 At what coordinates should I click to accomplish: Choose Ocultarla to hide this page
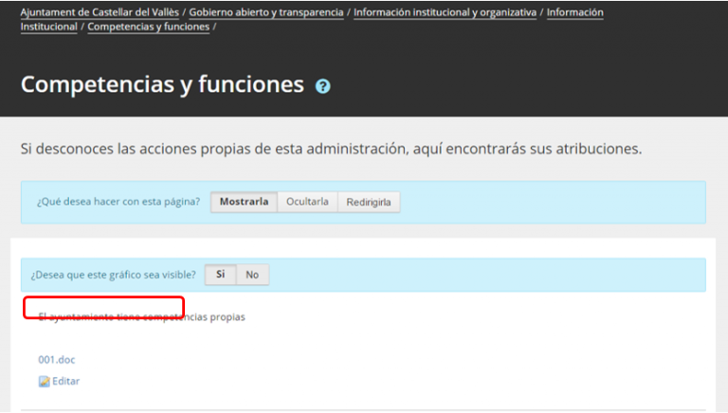pos(307,202)
